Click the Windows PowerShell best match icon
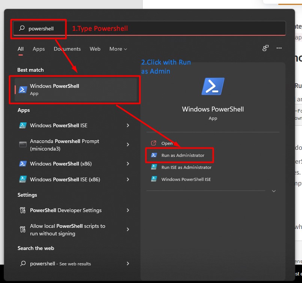 (x=23, y=90)
